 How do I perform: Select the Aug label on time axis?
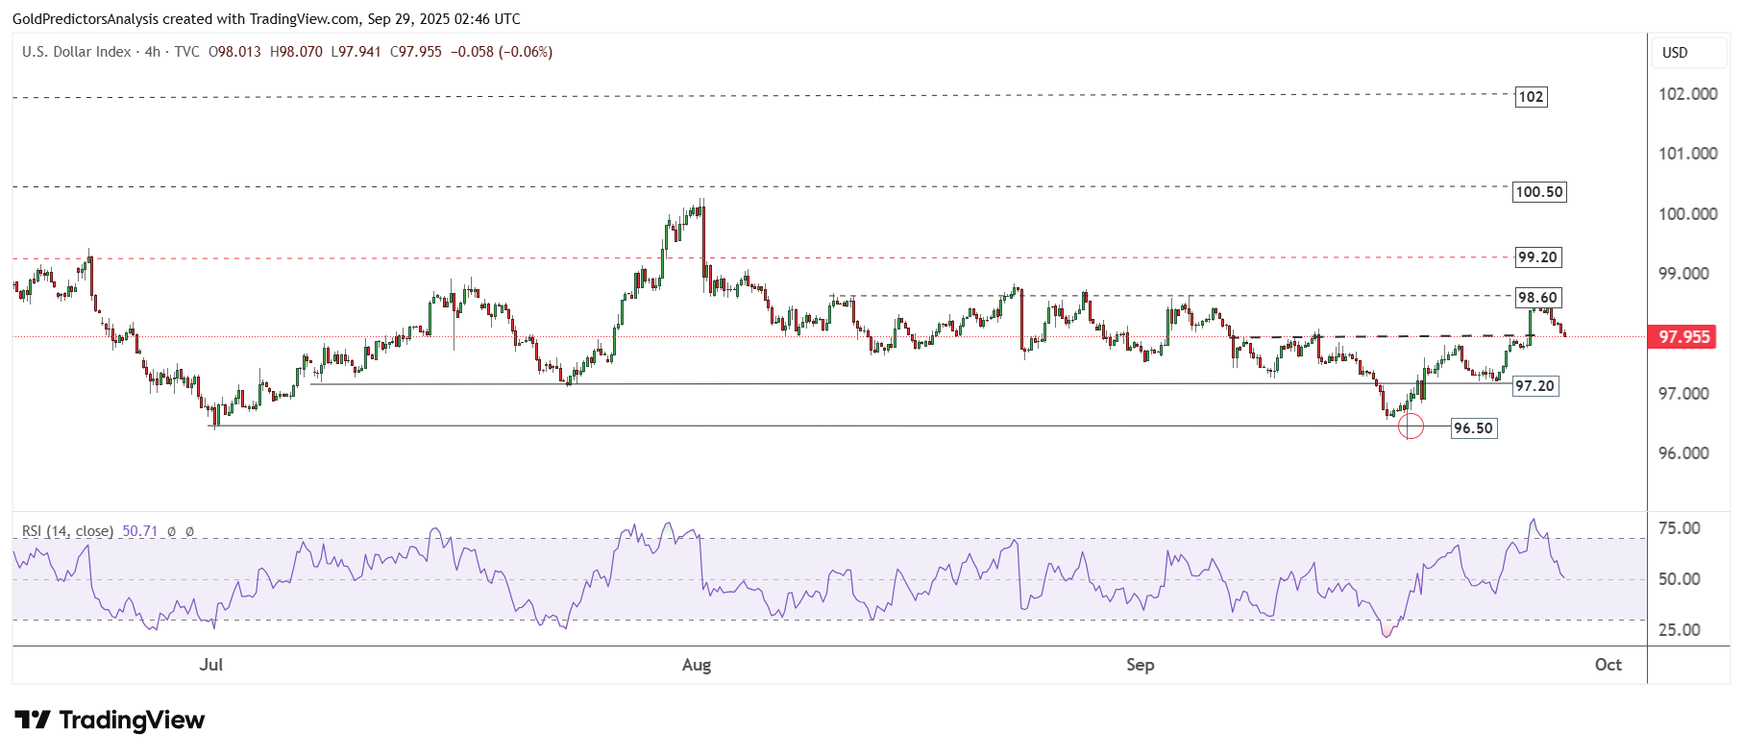pyautogui.click(x=697, y=665)
